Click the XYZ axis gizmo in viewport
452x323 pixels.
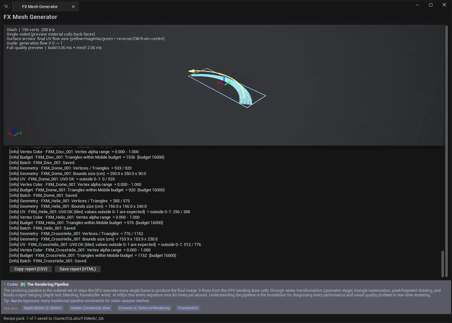pyautogui.click(x=15, y=132)
